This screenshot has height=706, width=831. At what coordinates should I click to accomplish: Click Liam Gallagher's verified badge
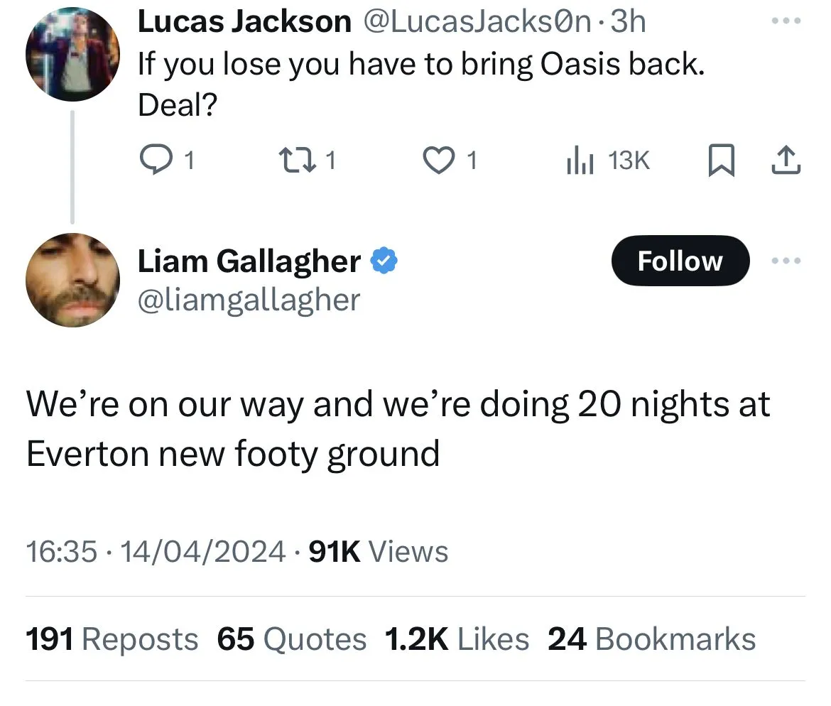coord(384,261)
